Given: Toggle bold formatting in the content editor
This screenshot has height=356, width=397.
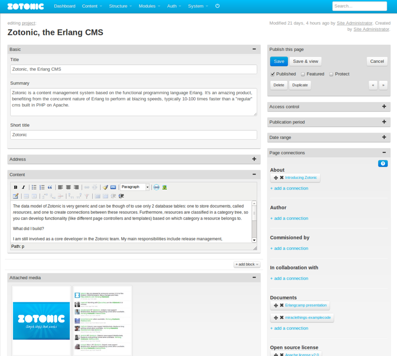Looking at the screenshot, I should (x=15, y=187).
